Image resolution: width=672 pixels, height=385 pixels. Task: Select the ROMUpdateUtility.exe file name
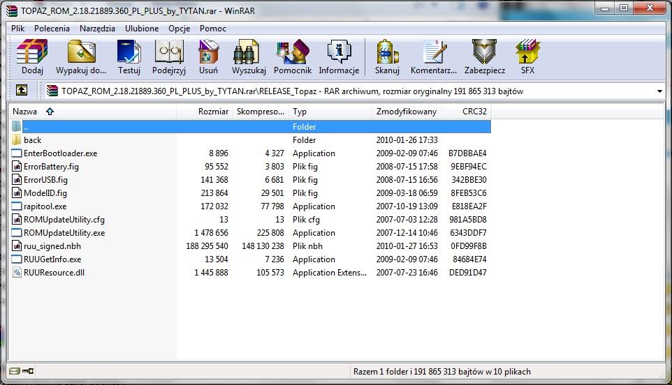[x=64, y=233]
